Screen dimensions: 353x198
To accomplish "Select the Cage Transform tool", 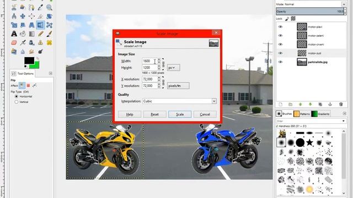I will [x=49, y=25].
